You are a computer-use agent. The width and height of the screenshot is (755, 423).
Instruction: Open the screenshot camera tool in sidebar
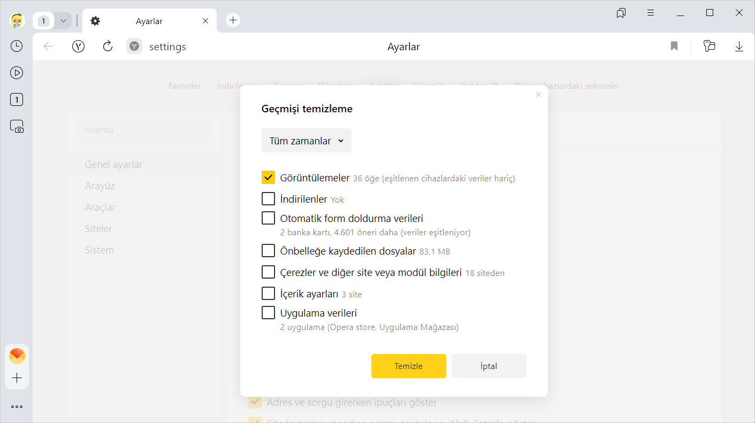17,126
